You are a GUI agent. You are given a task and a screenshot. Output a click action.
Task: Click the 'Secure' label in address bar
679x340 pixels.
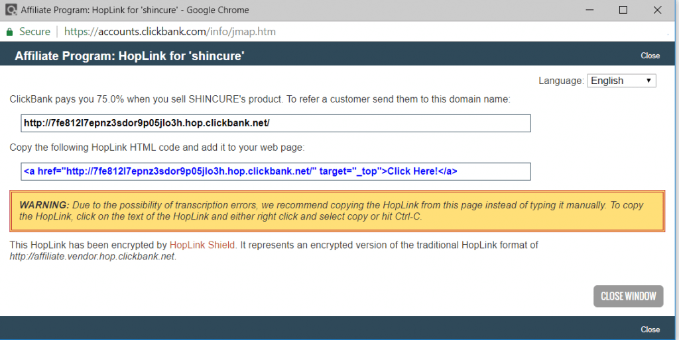(x=34, y=32)
